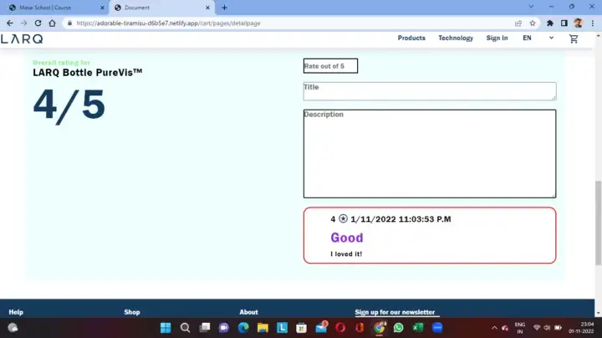Open taskbar Search
The height and width of the screenshot is (338, 602).
pyautogui.click(x=185, y=328)
